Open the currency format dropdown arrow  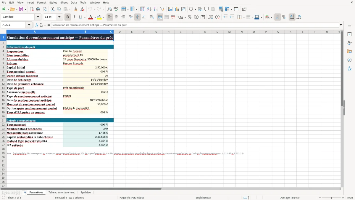(x=185, y=17)
